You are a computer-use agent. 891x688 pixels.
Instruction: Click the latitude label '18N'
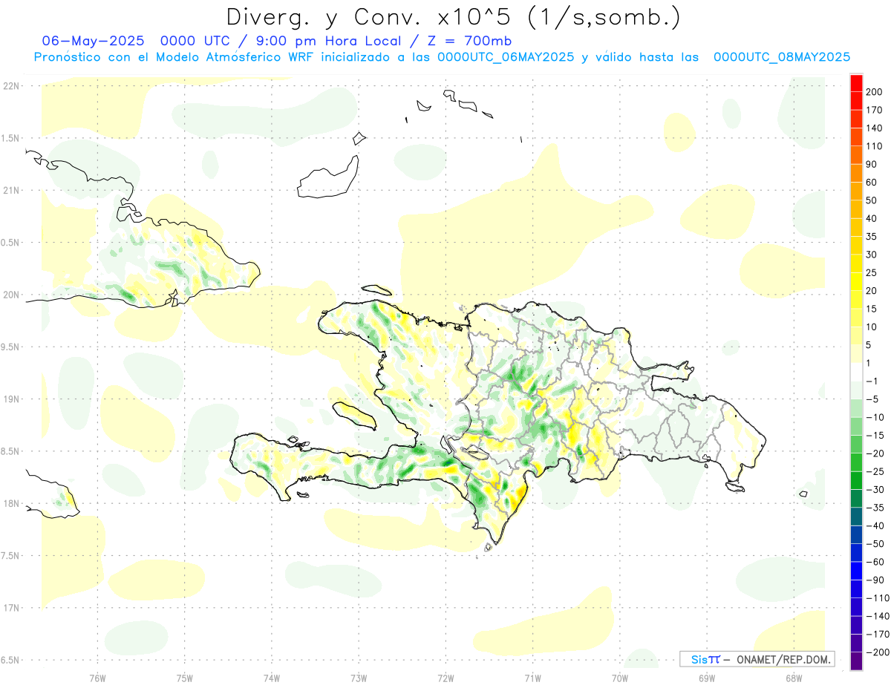click(x=10, y=503)
